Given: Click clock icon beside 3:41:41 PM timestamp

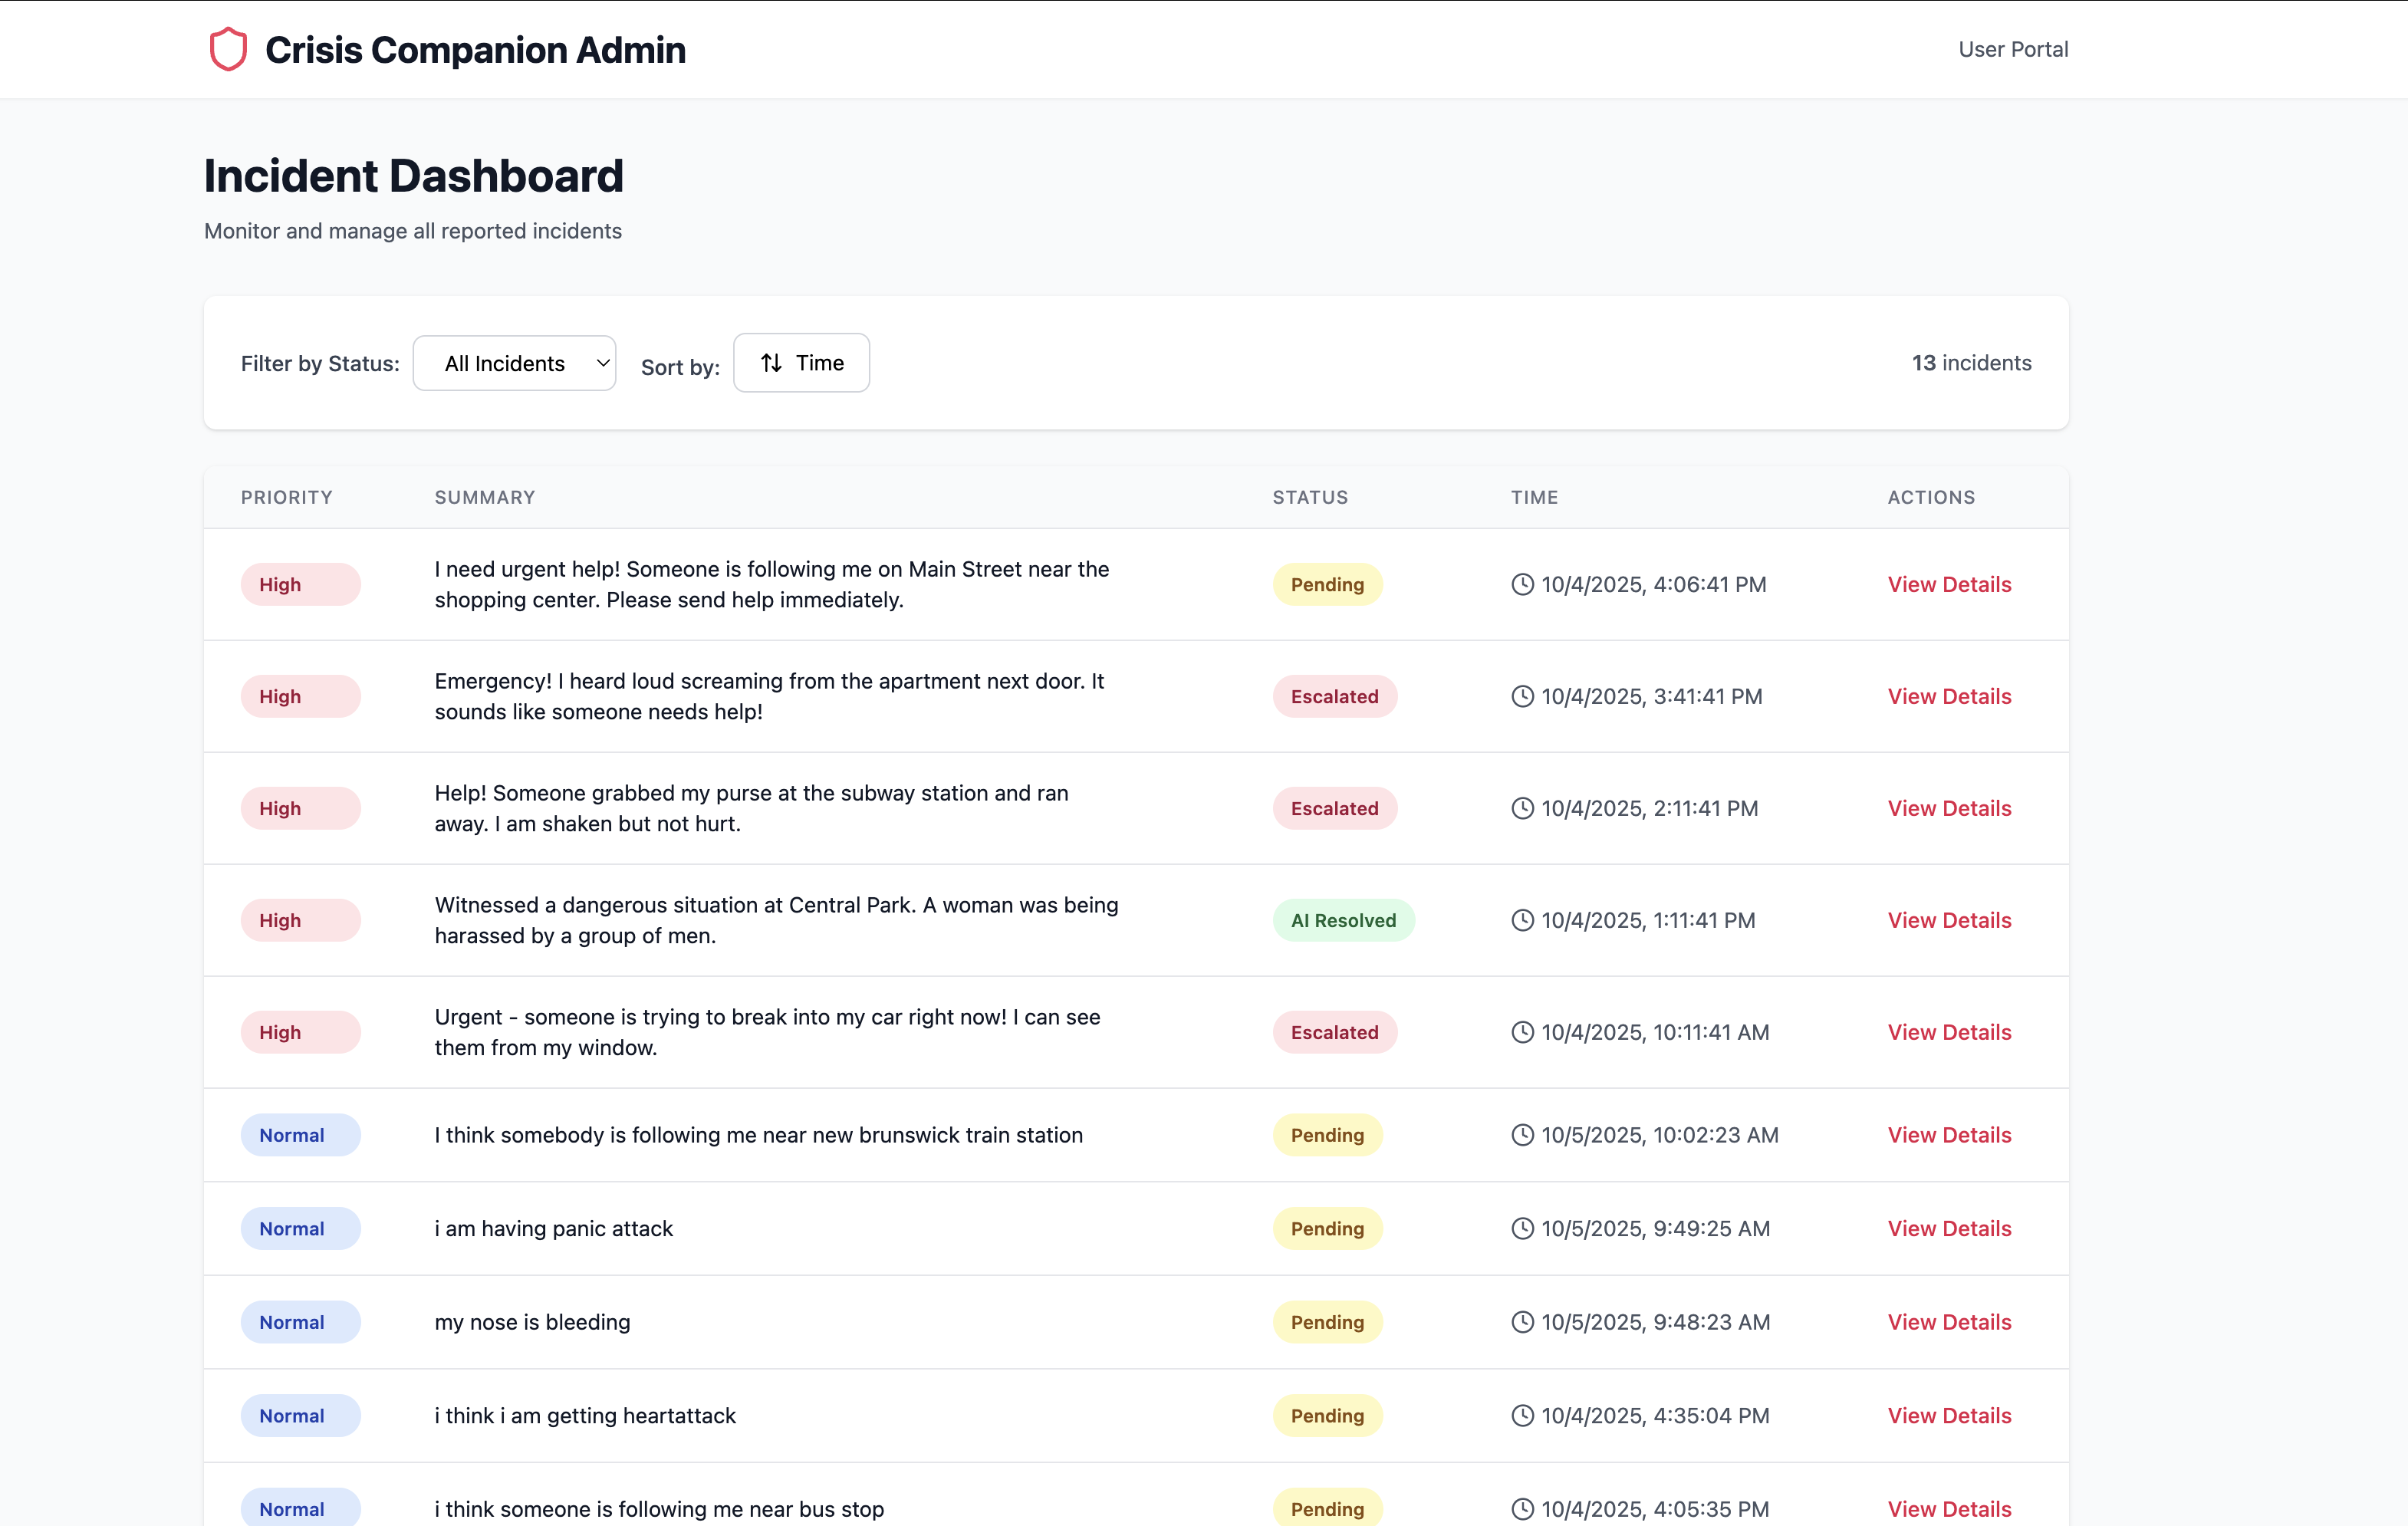Looking at the screenshot, I should click(1522, 696).
